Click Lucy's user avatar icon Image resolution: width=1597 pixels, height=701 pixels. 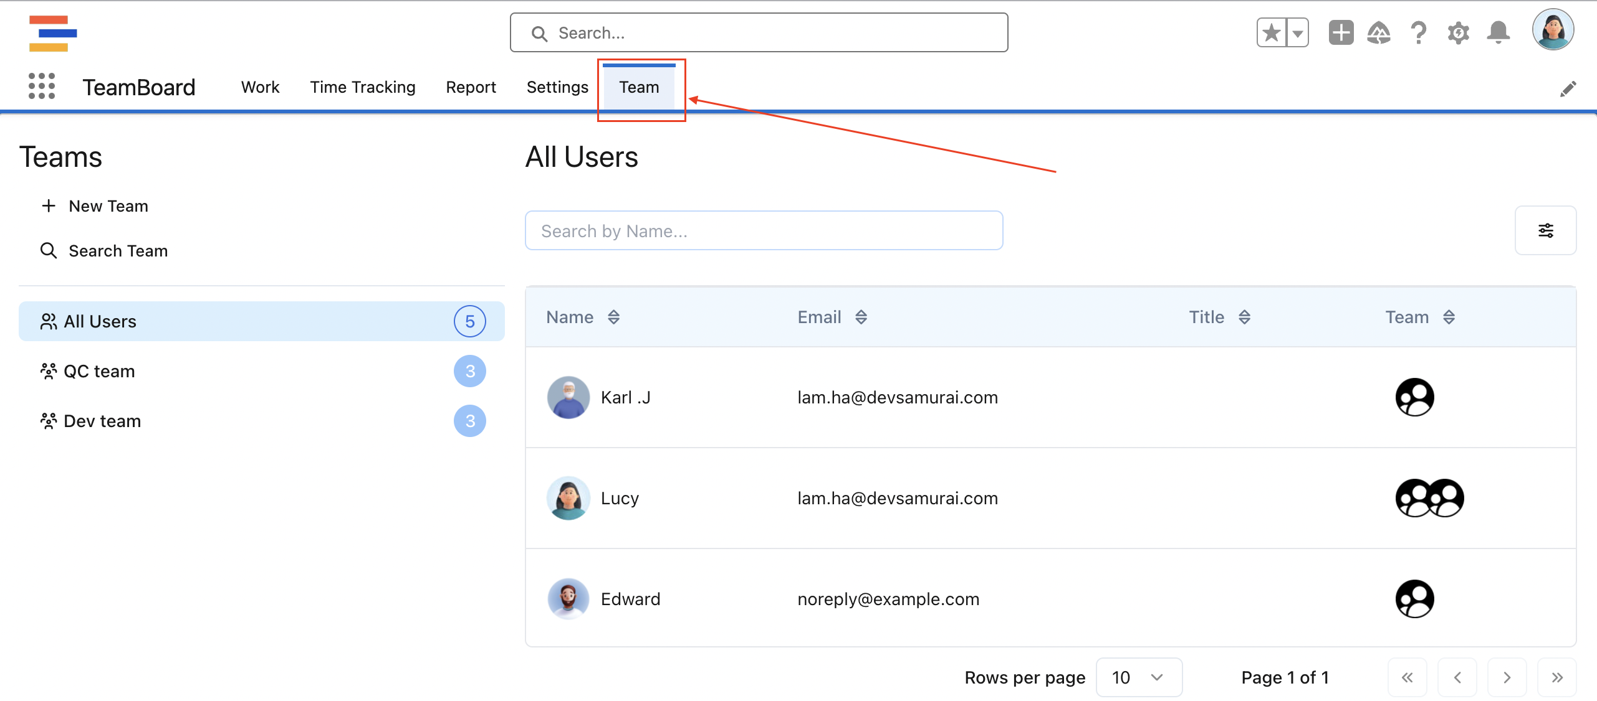pyautogui.click(x=567, y=497)
